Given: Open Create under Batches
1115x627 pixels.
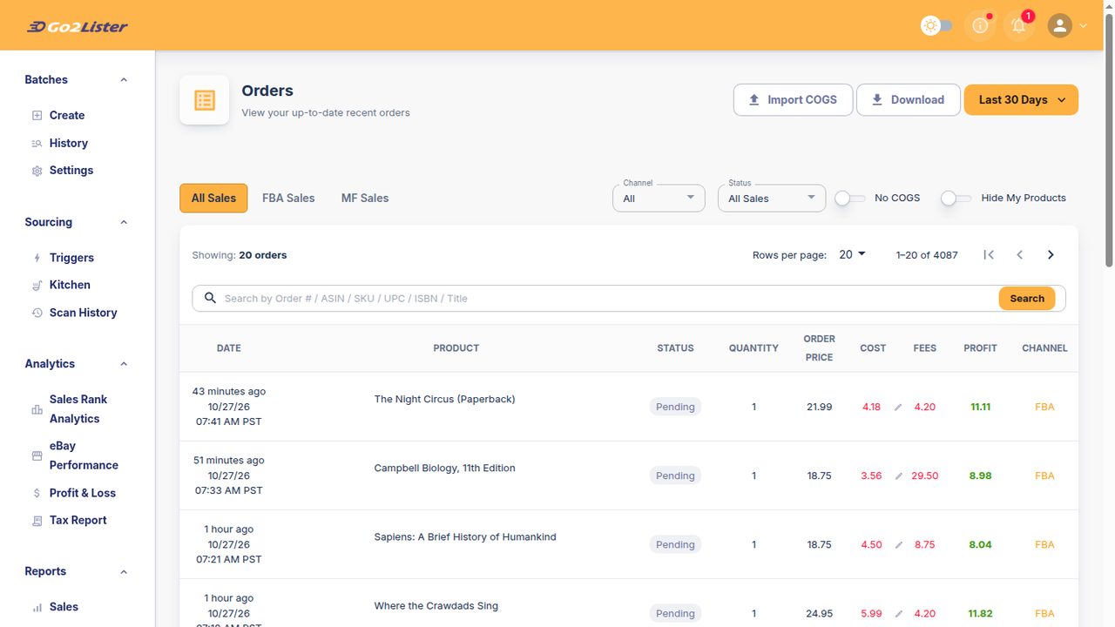Looking at the screenshot, I should (x=67, y=115).
